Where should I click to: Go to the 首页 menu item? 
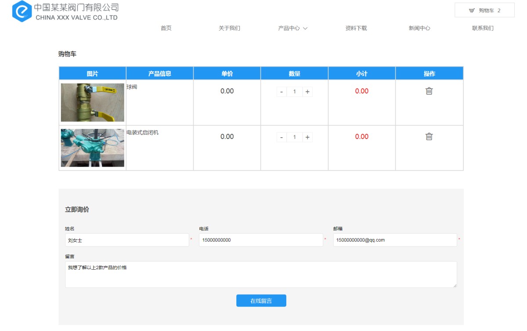click(x=166, y=28)
